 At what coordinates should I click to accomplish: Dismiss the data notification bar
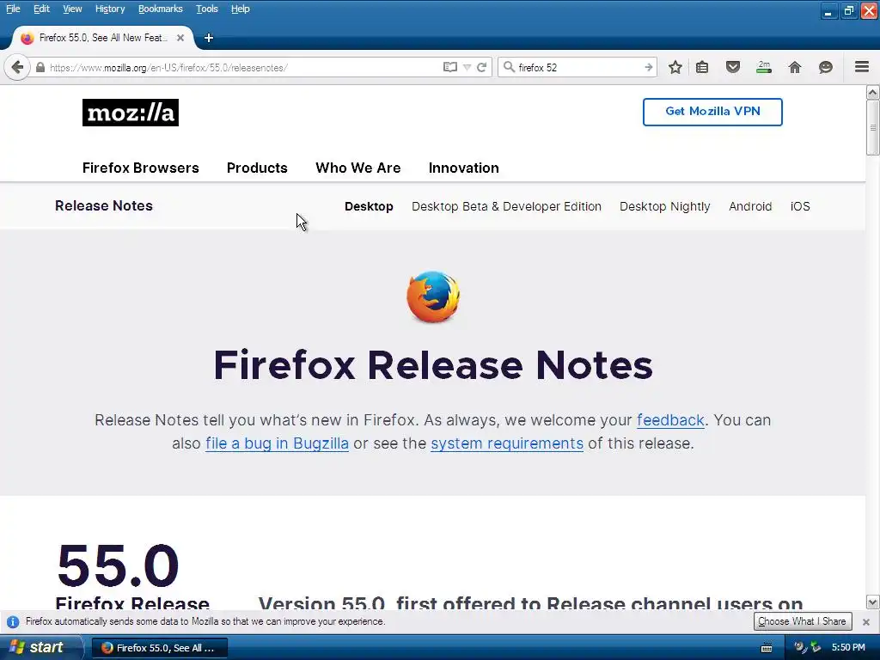coord(866,622)
